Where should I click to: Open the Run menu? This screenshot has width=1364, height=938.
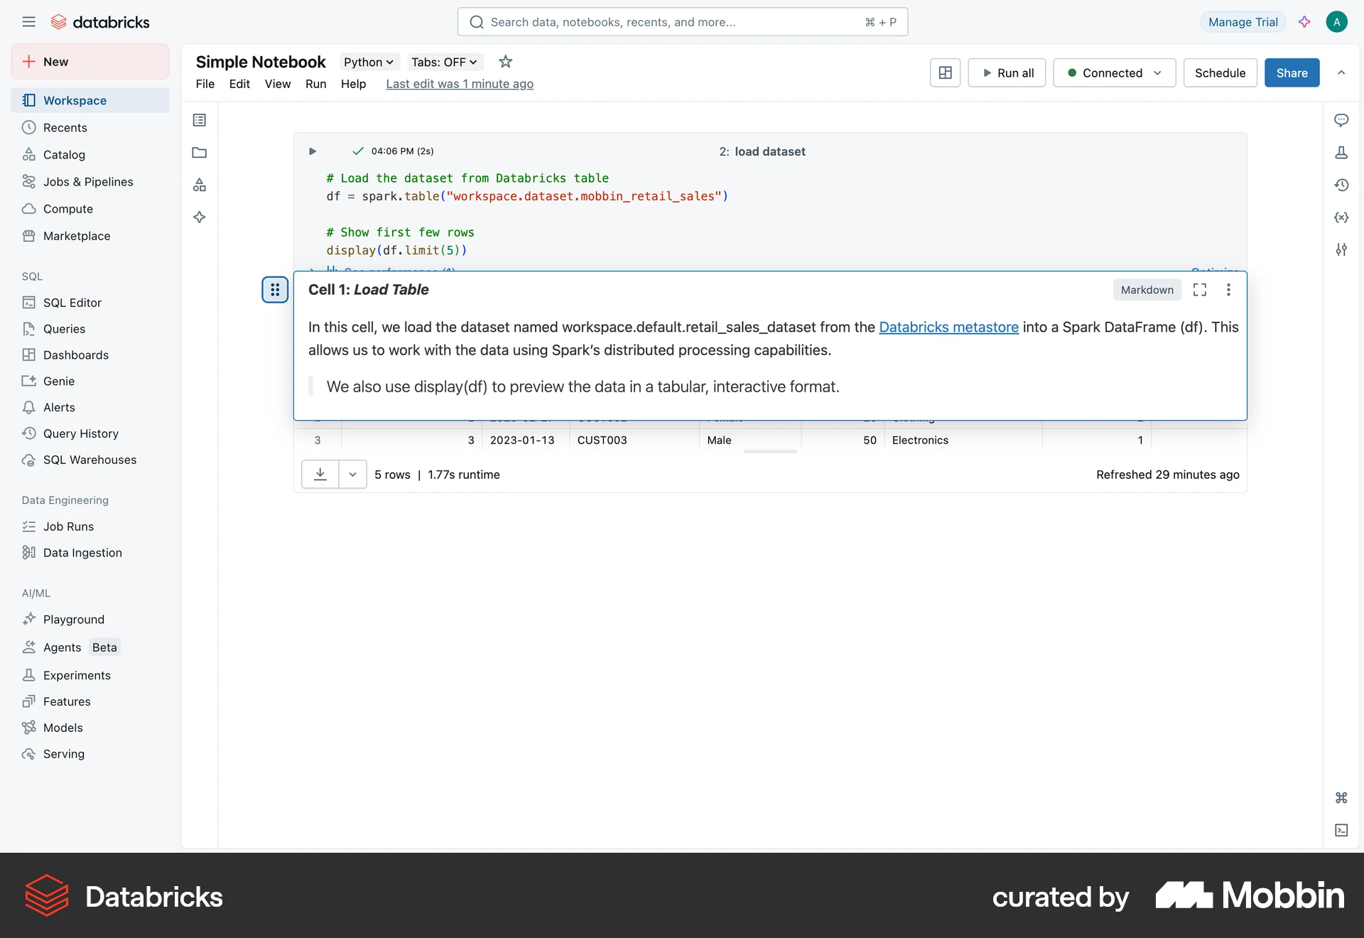pyautogui.click(x=316, y=84)
